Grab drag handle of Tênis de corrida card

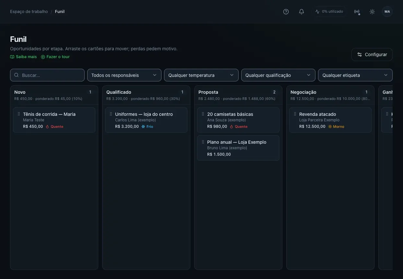click(19, 114)
